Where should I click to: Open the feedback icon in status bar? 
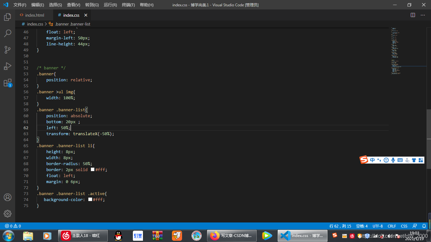(415, 226)
